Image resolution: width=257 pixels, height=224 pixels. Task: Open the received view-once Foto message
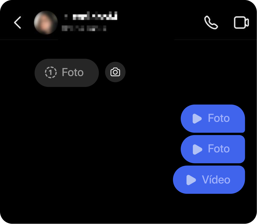point(67,73)
